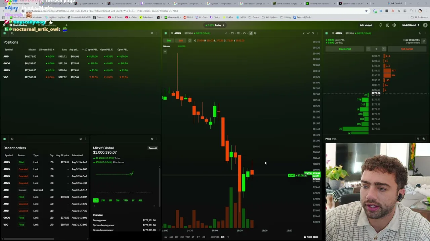Open the chart interval 5m dropdown
Image resolution: width=430 pixels, height=241 pixels.
(x=224, y=237)
